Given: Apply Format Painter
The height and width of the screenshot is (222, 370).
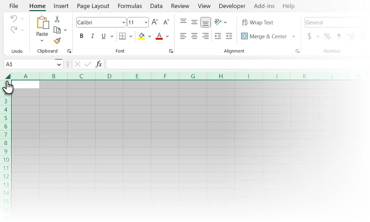Looking at the screenshot, I should coord(57,41).
